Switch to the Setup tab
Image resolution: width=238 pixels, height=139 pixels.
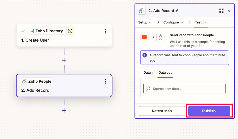[143, 22]
